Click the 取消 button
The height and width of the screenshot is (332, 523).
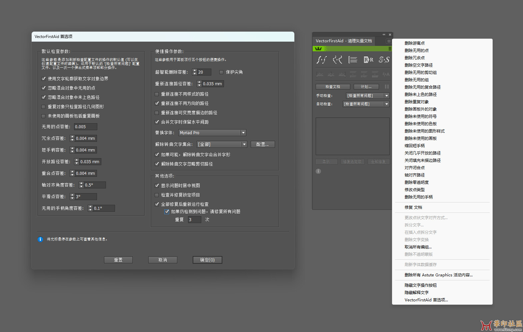pos(163,260)
